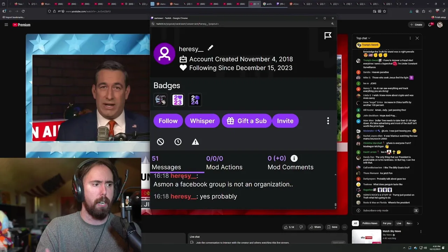The width and height of the screenshot is (448, 252).
Task: Select the Mod Comments tab
Action: [x=290, y=163]
